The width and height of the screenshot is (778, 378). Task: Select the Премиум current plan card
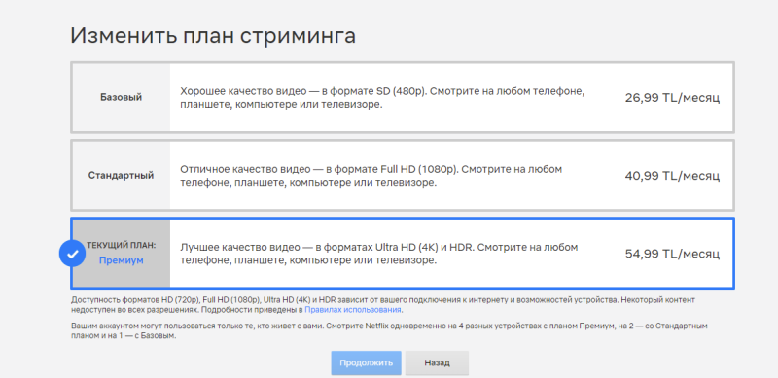coord(403,254)
